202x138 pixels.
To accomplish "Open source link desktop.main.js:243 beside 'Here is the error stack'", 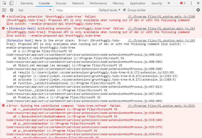I will tap(161, 40).
